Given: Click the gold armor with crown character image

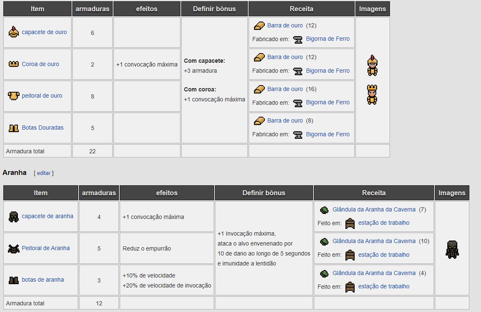Looking at the screenshot, I should point(372,95).
